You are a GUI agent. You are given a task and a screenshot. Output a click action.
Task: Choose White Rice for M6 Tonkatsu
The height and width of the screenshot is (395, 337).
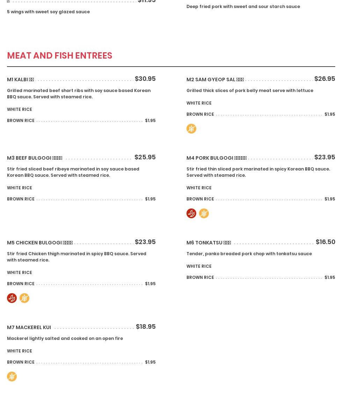pyautogui.click(x=199, y=266)
